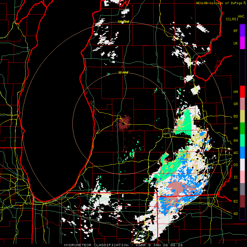Click the RA legend label
This screenshot has width=247, height=247.
pos(235,141)
